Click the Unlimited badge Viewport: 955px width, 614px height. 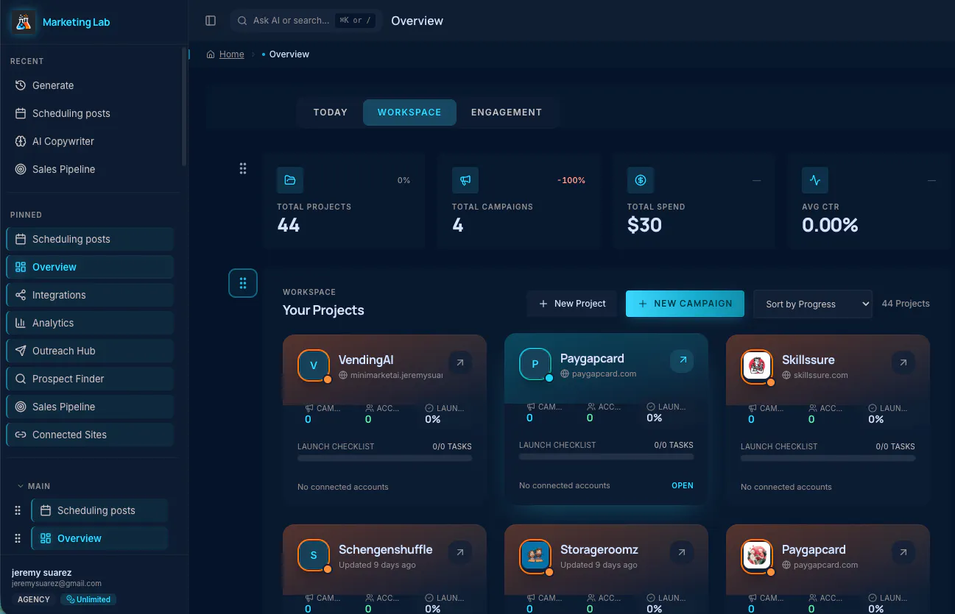click(88, 599)
